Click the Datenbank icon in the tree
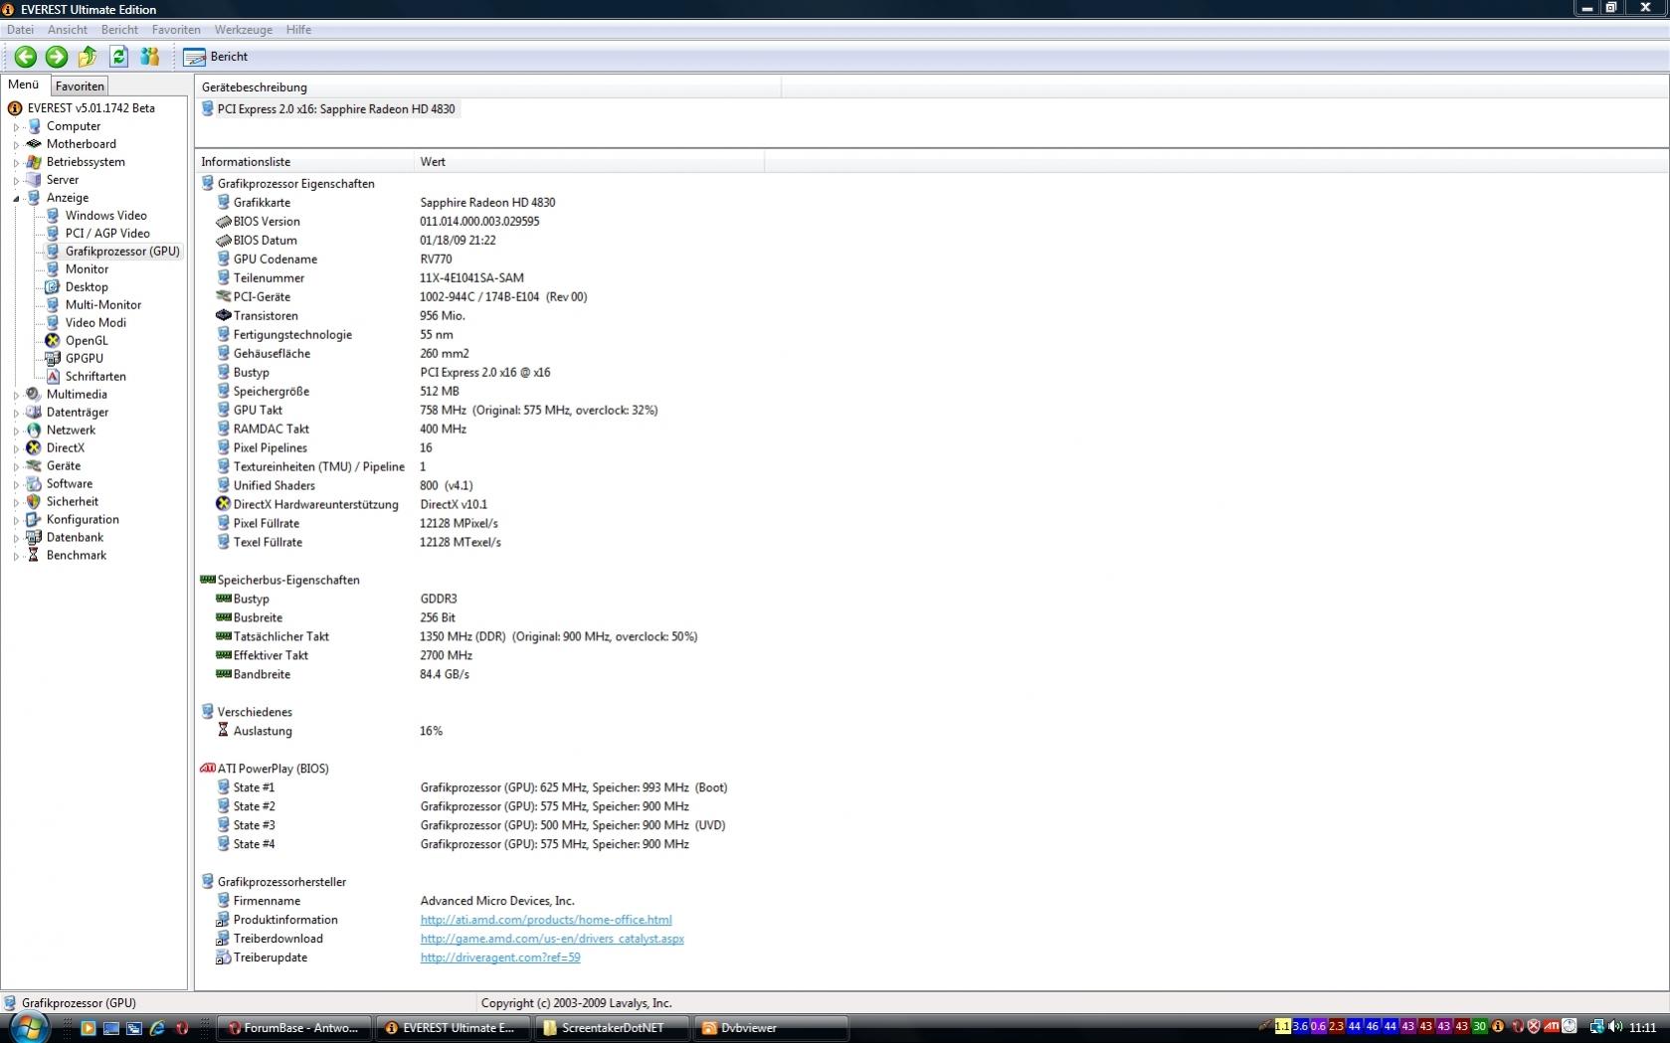The height and width of the screenshot is (1043, 1670). 34,538
